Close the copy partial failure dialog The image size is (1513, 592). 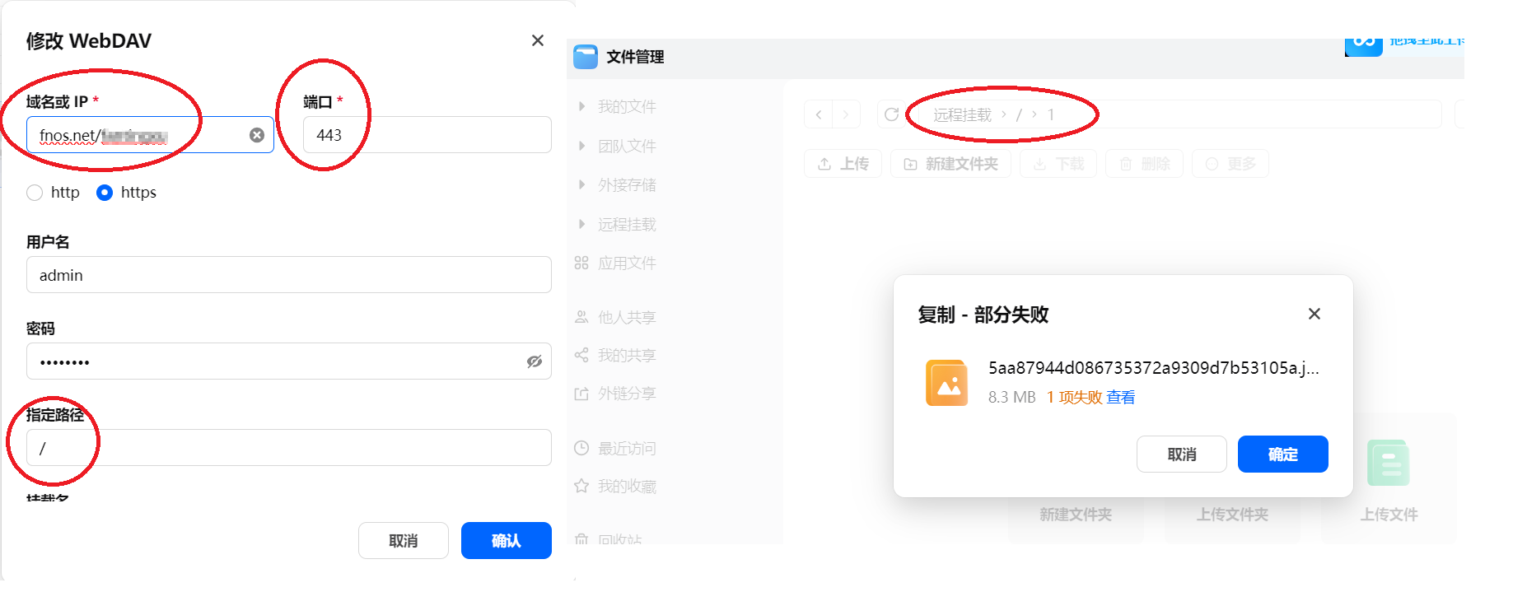1315,314
